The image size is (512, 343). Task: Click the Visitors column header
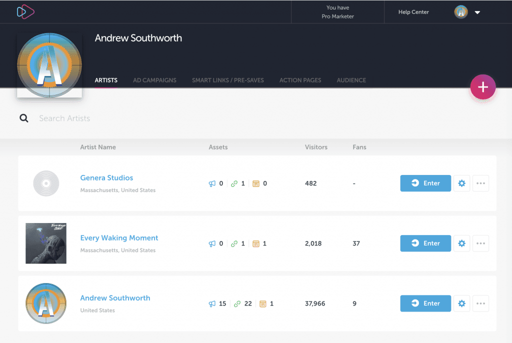tap(316, 147)
